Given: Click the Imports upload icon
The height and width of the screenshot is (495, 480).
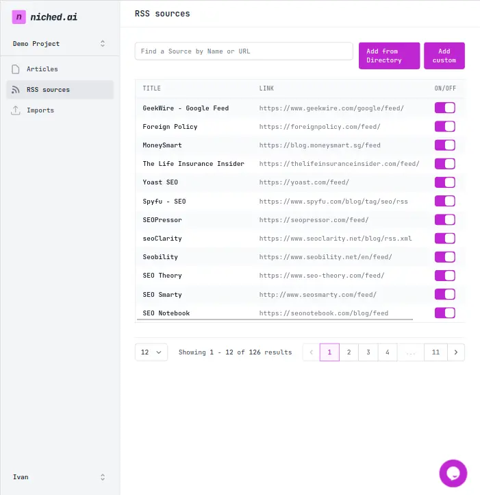Looking at the screenshot, I should 16,110.
